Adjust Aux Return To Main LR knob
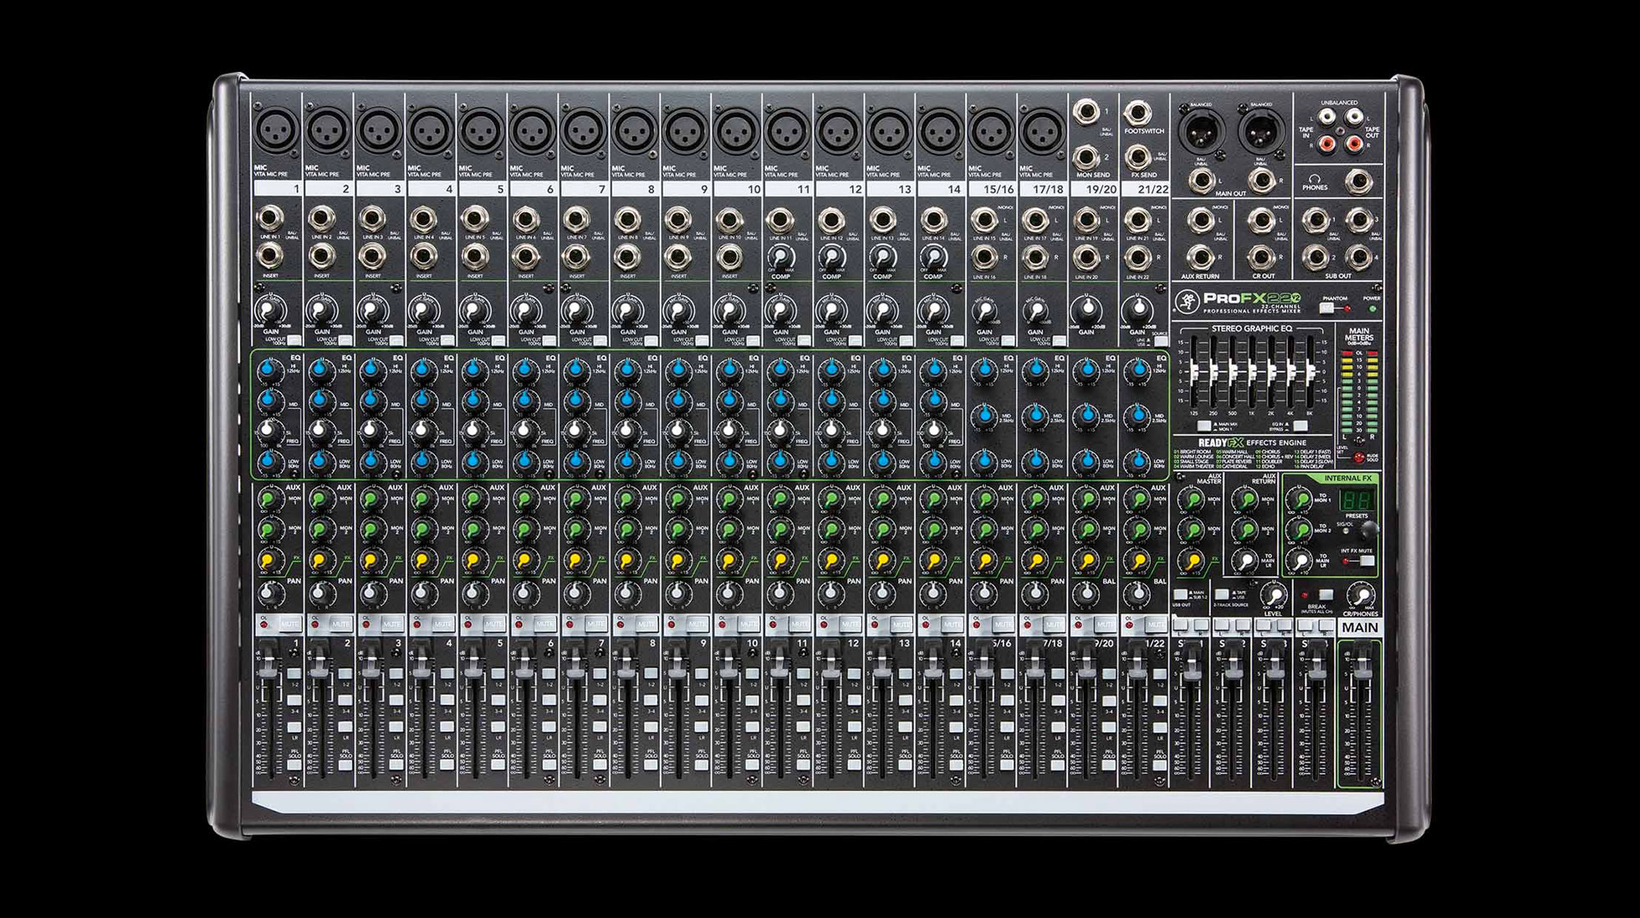The height and width of the screenshot is (918, 1640). tap(1246, 561)
